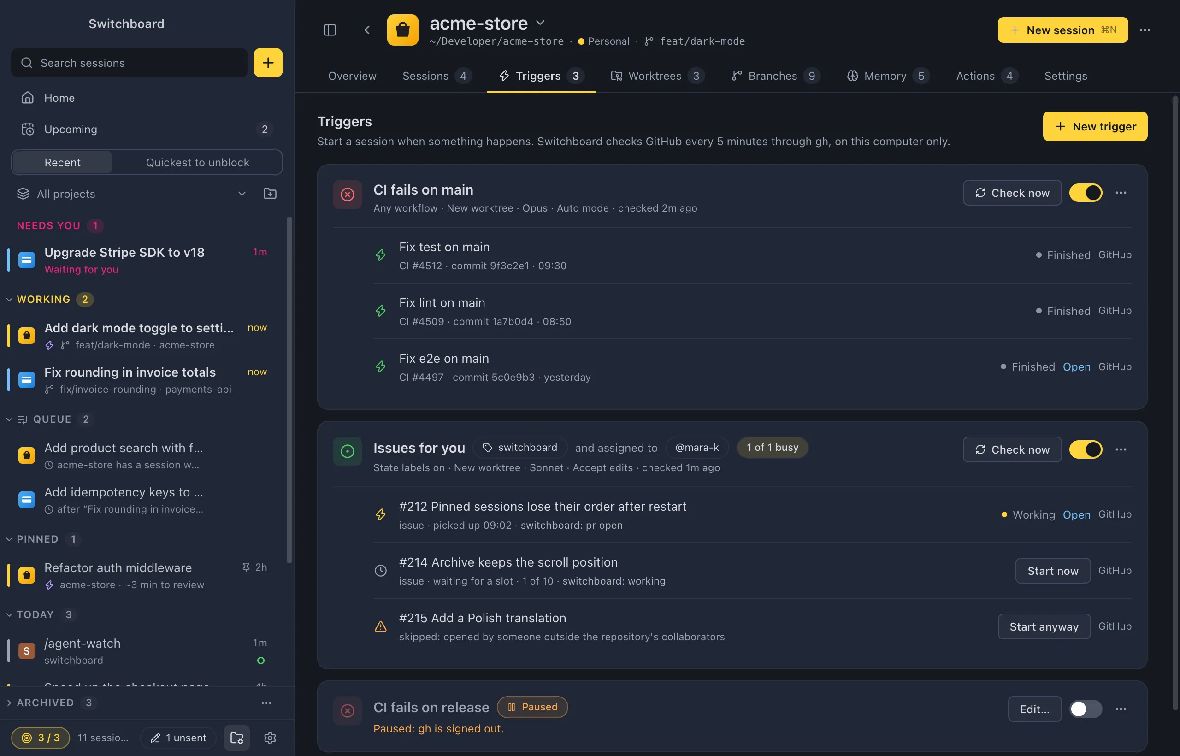This screenshot has height=756, width=1180.
Task: Collapse the Queue section
Action: 9,419
